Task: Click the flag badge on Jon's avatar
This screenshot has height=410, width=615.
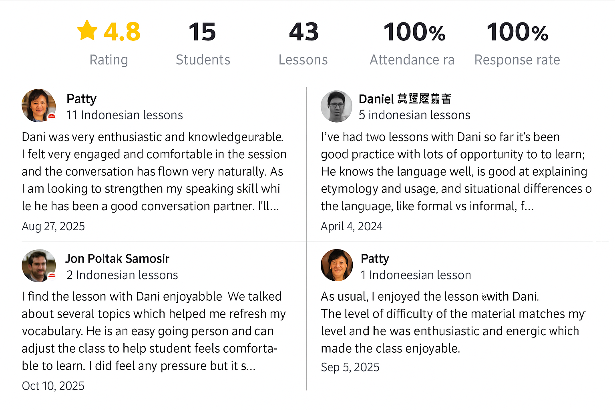Action: click(52, 275)
